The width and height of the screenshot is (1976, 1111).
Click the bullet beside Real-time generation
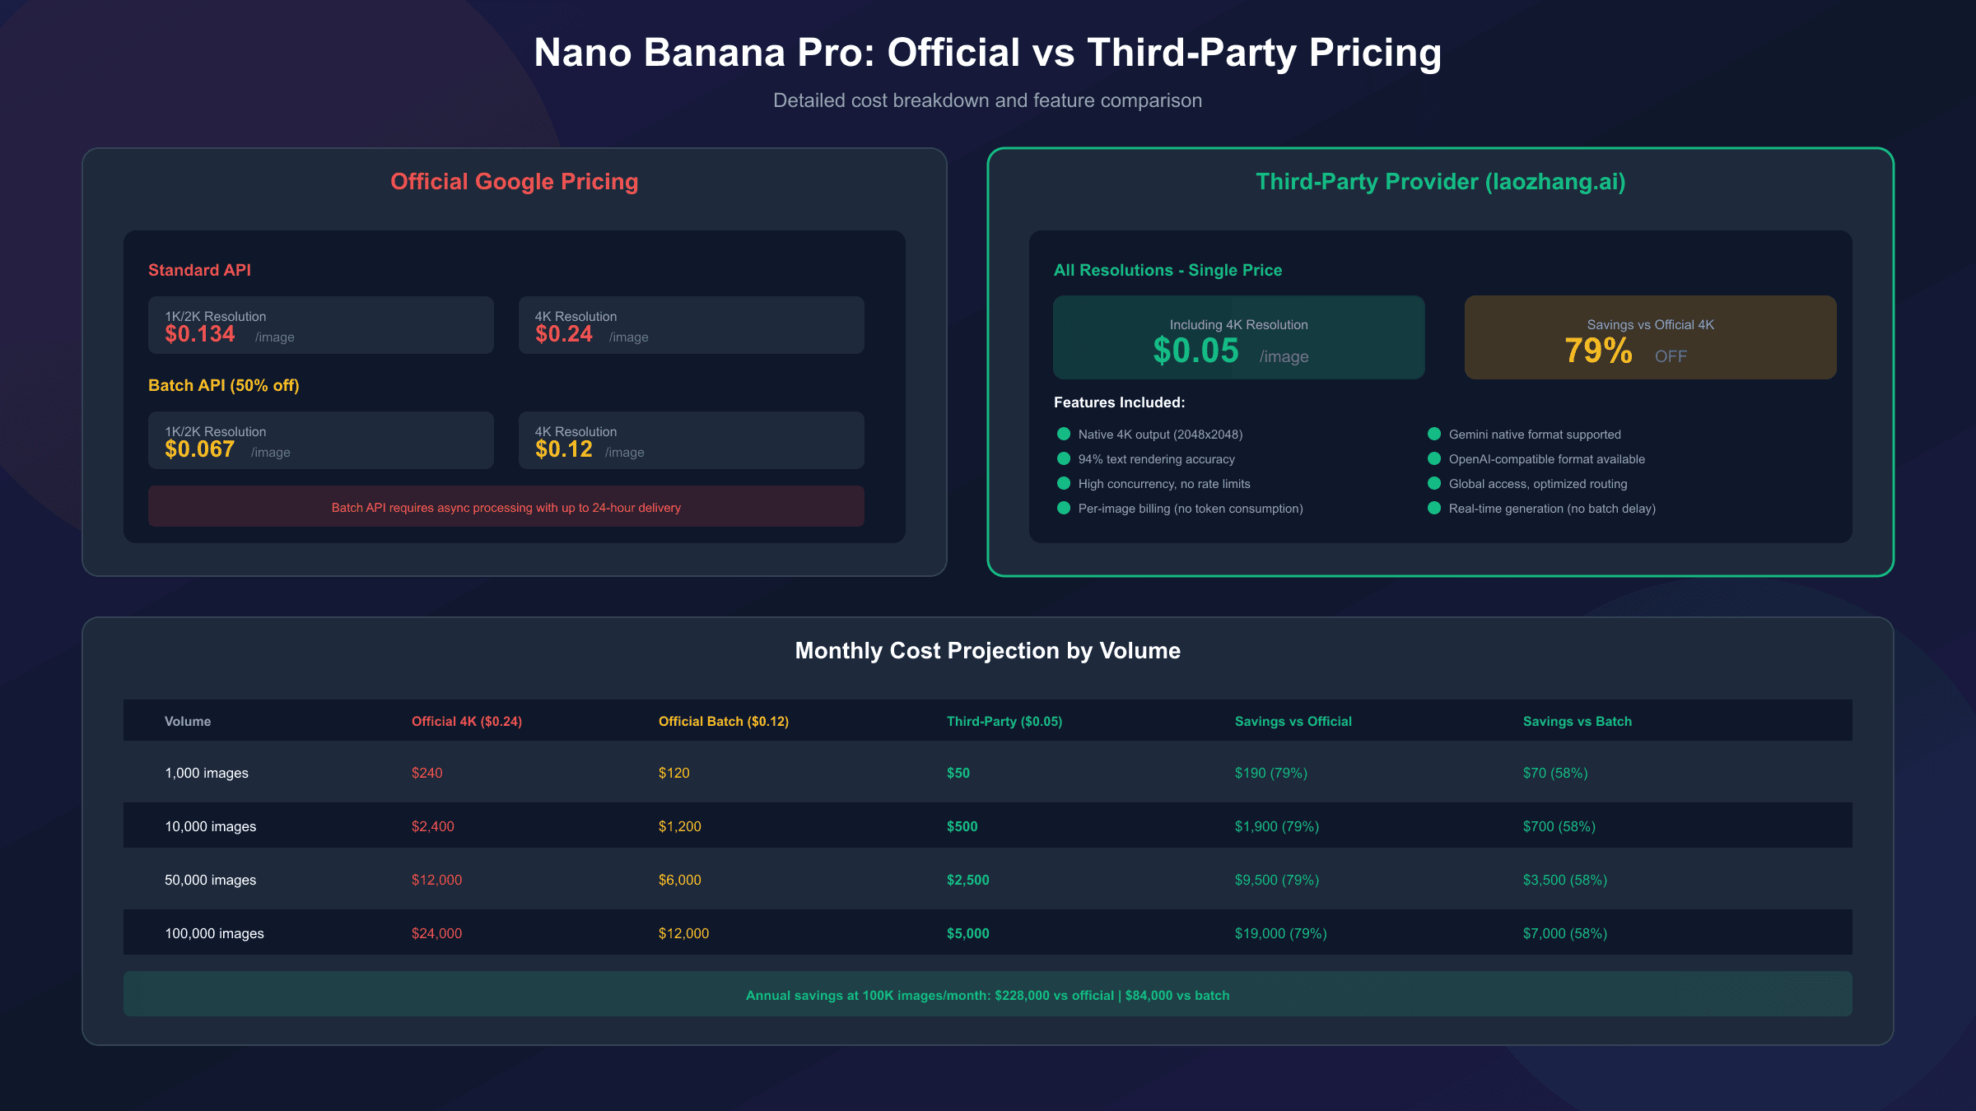point(1434,508)
